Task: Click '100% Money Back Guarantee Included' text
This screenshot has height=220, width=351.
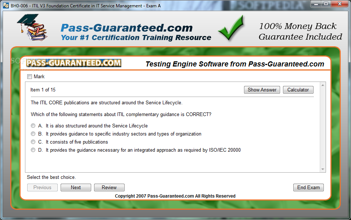Action: tap(300, 32)
